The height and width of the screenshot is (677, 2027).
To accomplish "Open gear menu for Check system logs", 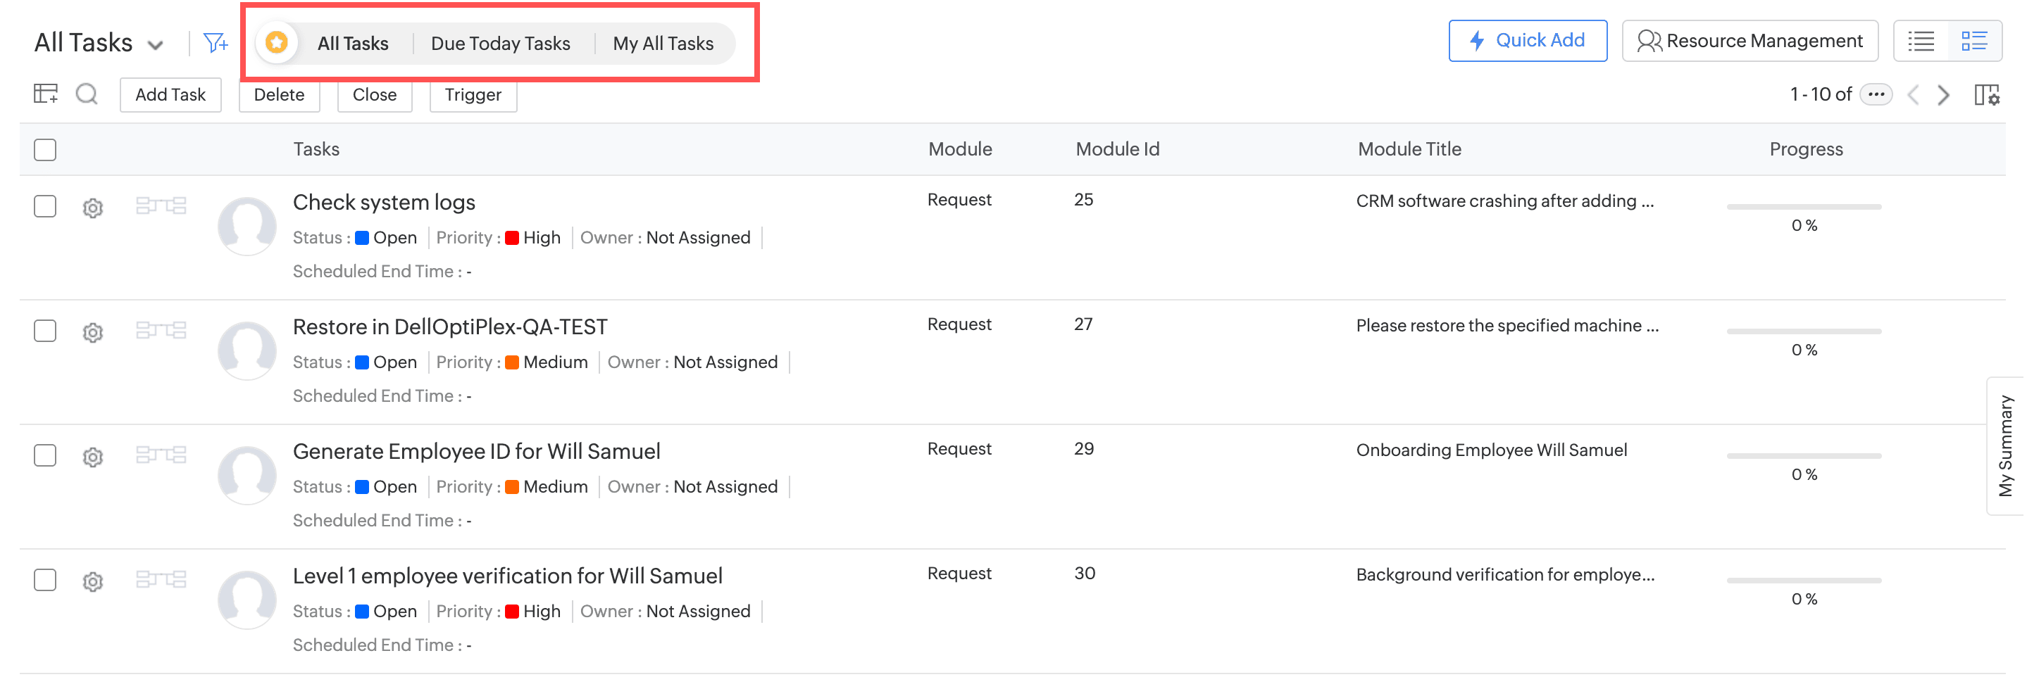I will pos(93,208).
